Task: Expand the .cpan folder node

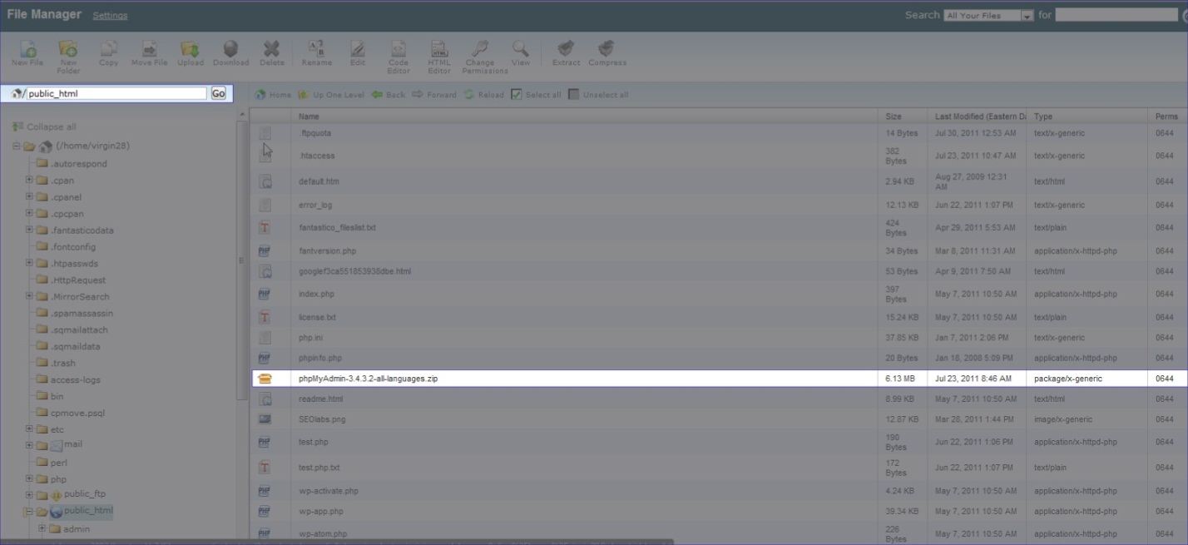Action: click(x=29, y=180)
